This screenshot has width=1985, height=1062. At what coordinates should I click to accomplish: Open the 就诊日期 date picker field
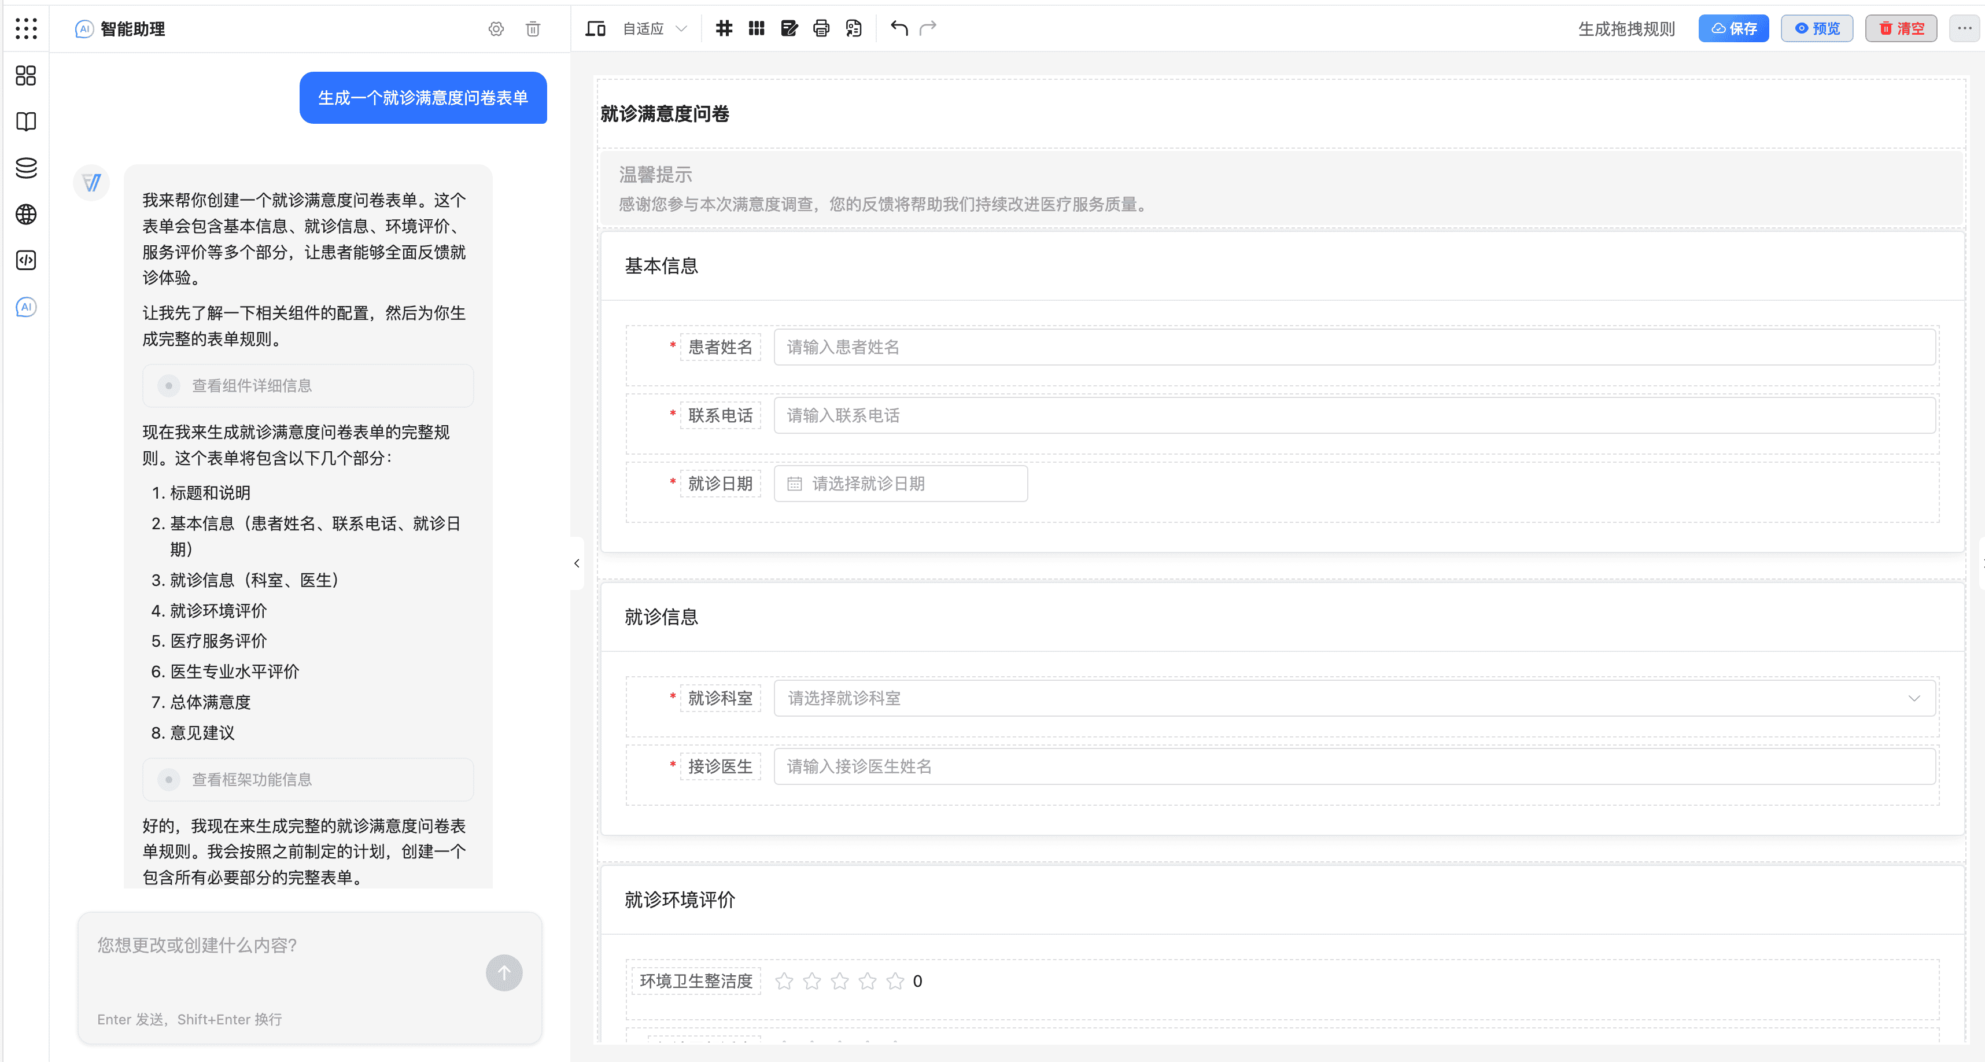point(901,484)
